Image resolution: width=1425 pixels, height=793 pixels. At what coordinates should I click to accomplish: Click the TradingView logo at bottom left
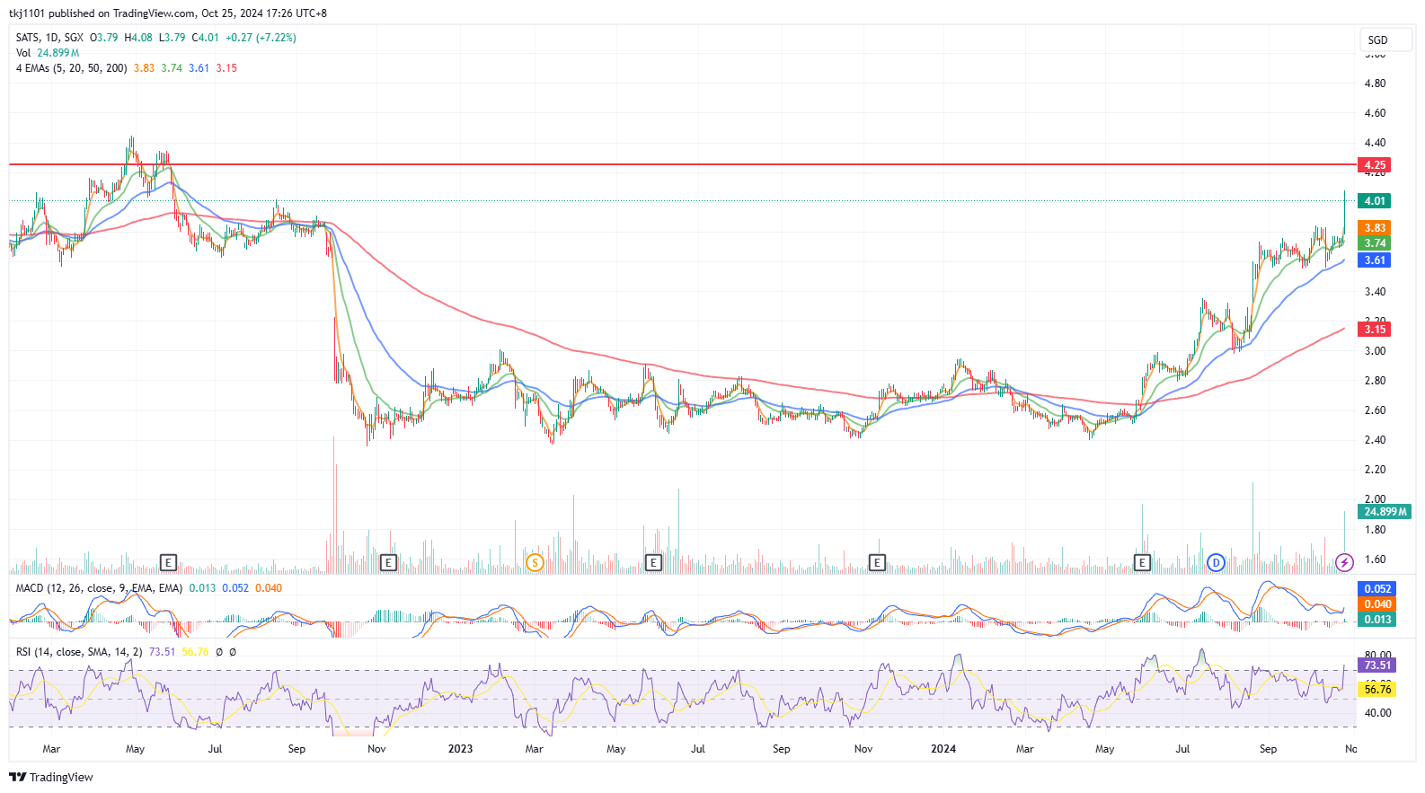tap(51, 777)
